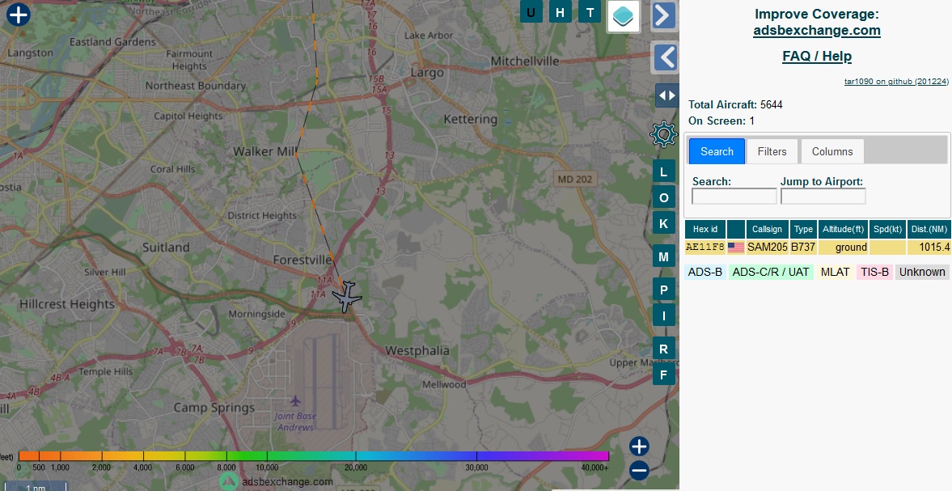952x491 pixels.
Task: Click the MD 202 road label
Action: 574,179
